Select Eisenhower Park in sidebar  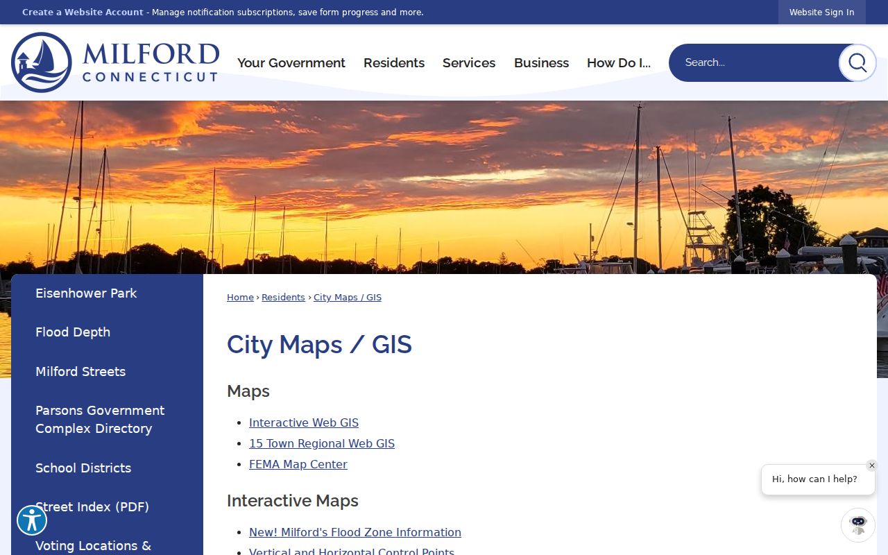[107, 293]
